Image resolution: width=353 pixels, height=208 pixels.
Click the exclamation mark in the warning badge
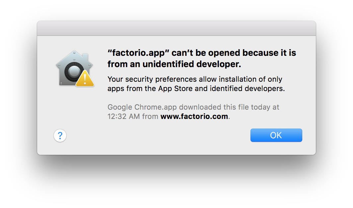coord(85,80)
